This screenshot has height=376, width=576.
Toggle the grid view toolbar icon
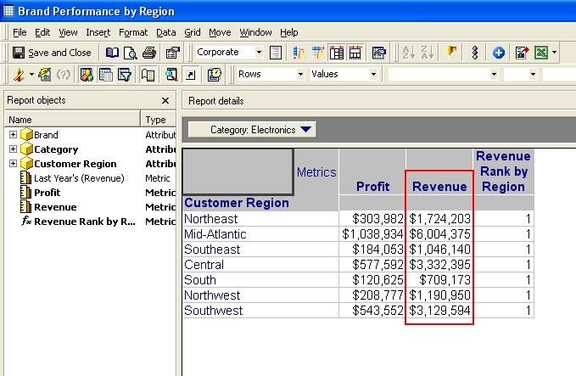pyautogui.click(x=106, y=75)
